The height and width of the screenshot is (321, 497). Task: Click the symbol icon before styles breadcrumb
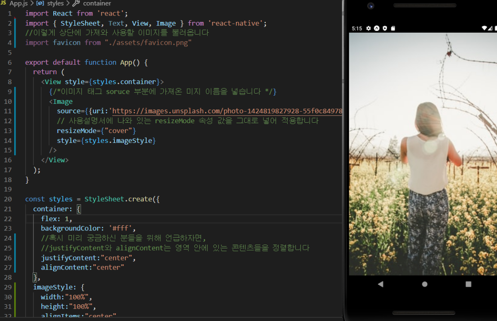(40, 3)
